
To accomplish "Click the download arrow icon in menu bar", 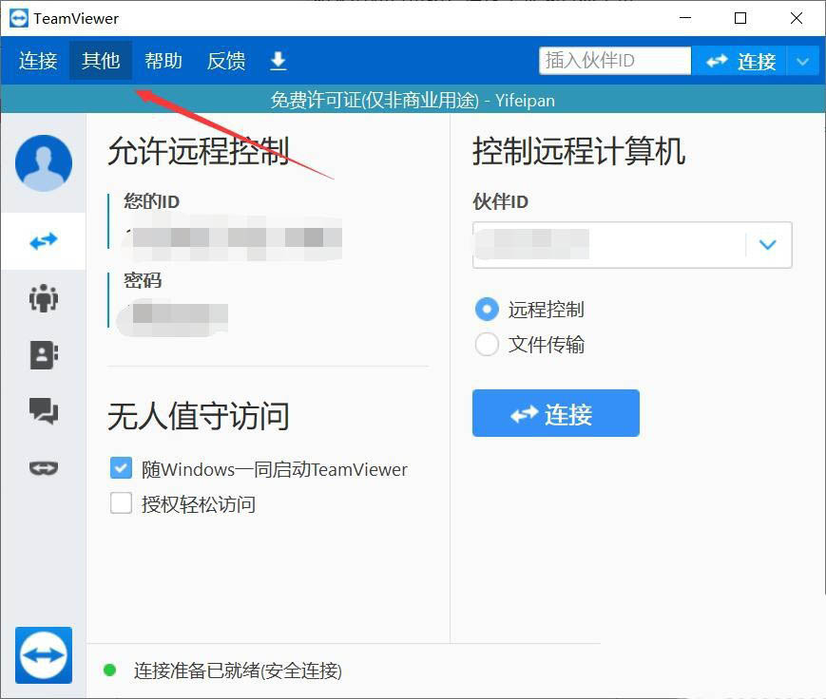I will 279,61.
